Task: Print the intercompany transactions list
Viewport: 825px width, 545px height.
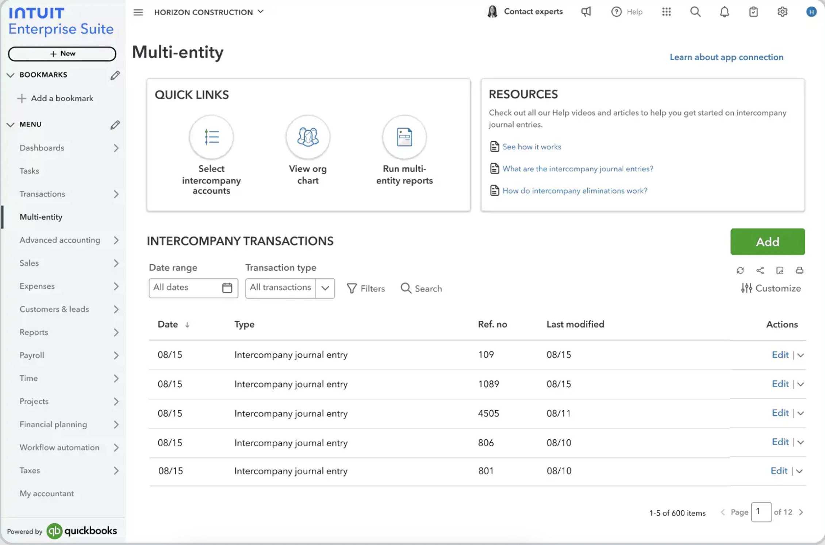Action: pos(799,270)
